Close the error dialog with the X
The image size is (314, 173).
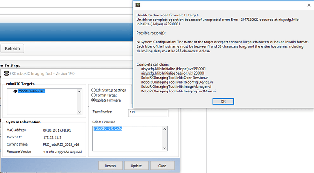click(x=309, y=5)
